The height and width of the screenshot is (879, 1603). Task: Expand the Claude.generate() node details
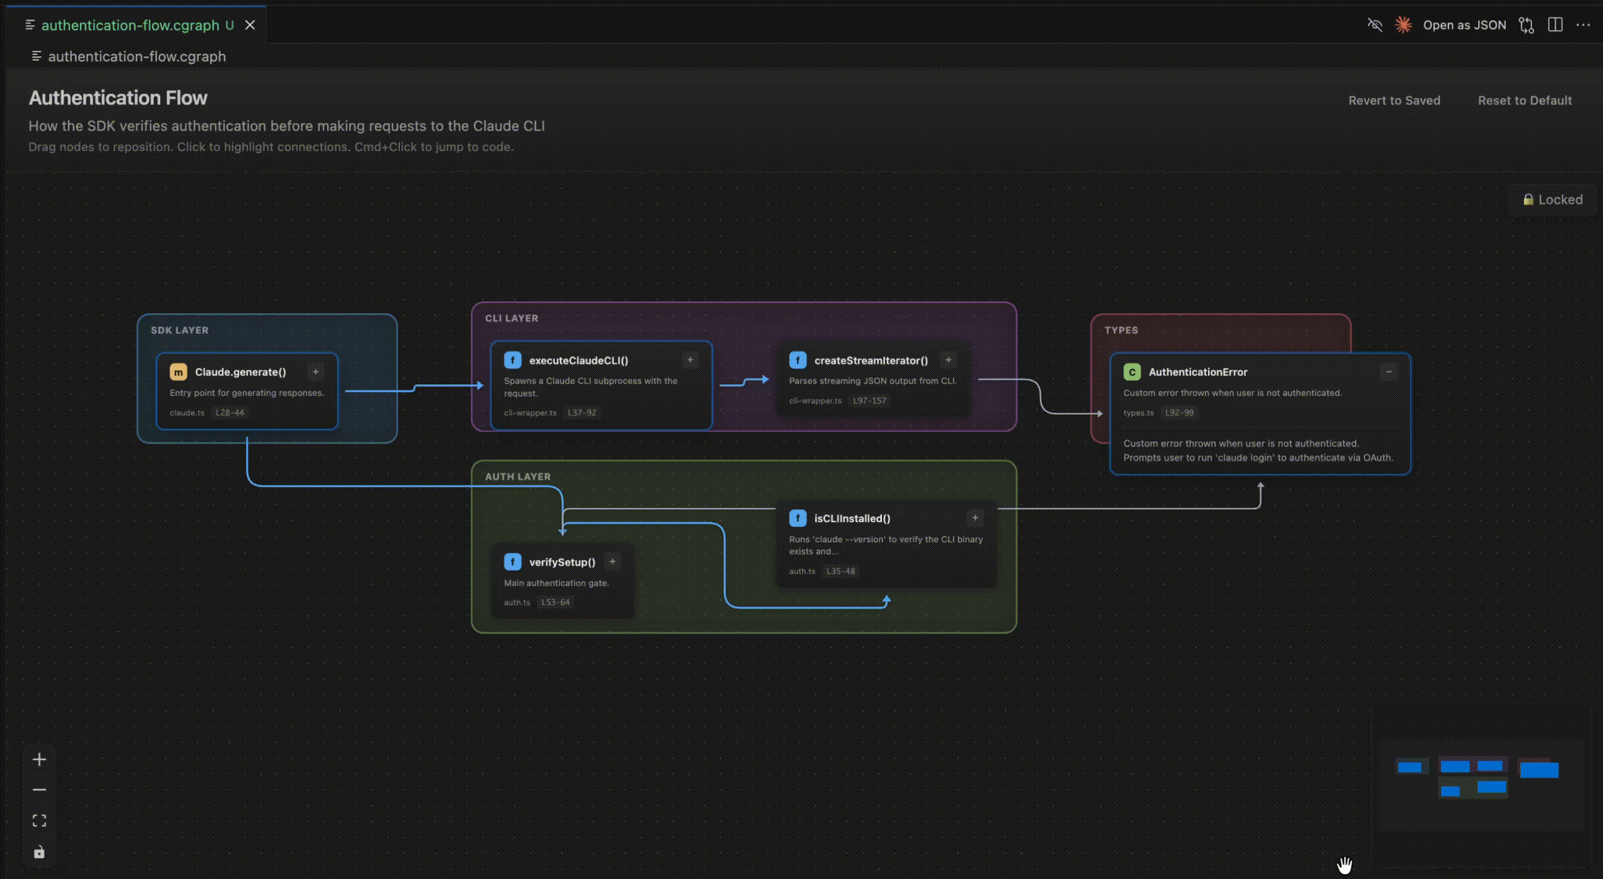point(316,372)
